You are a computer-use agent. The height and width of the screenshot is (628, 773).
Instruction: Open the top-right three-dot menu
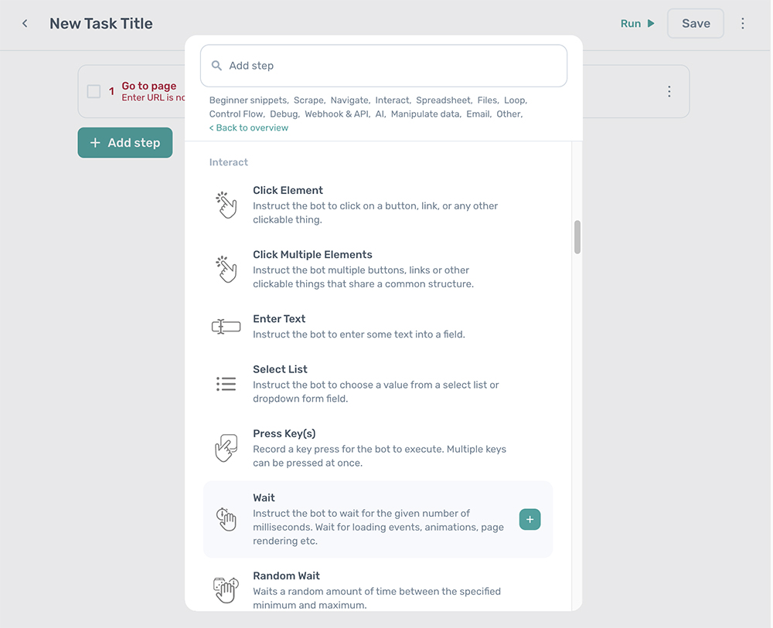pos(742,23)
